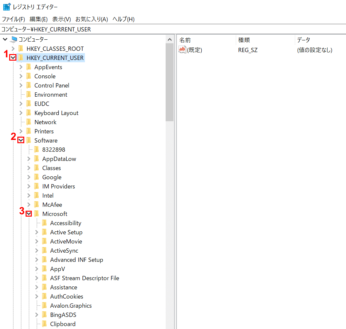This screenshot has width=346, height=329.
Task: Click the Environment key folder icon
Action: tap(29, 95)
